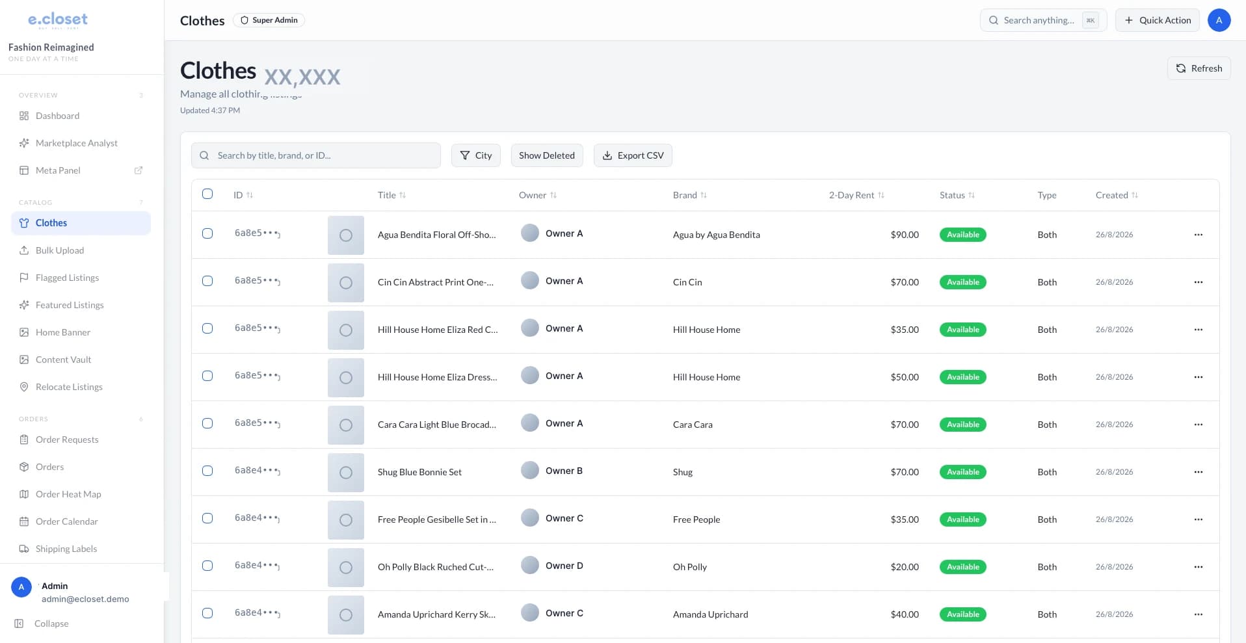The width and height of the screenshot is (1246, 643).
Task: Sort by 2-Day Rent column
Action: pos(856,195)
